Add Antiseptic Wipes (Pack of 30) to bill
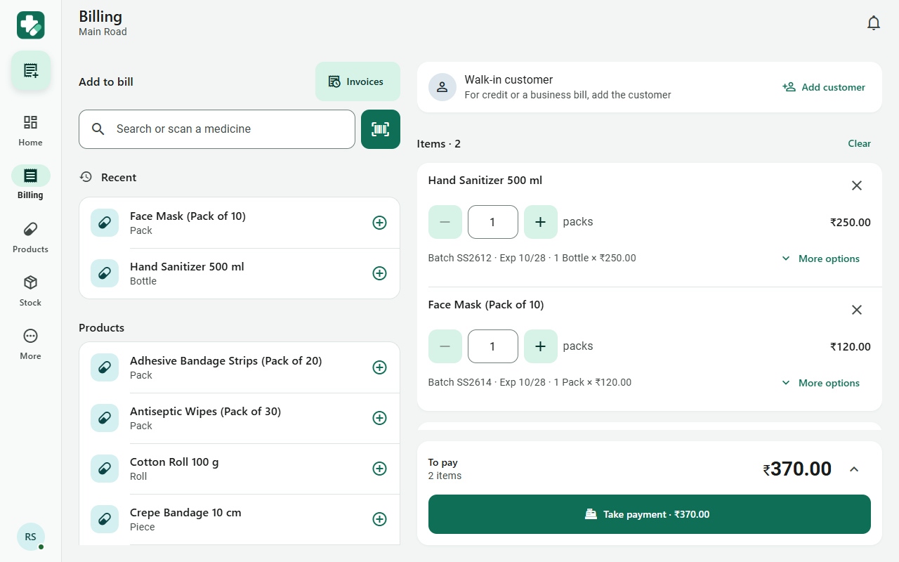This screenshot has width=899, height=562. pyautogui.click(x=379, y=418)
